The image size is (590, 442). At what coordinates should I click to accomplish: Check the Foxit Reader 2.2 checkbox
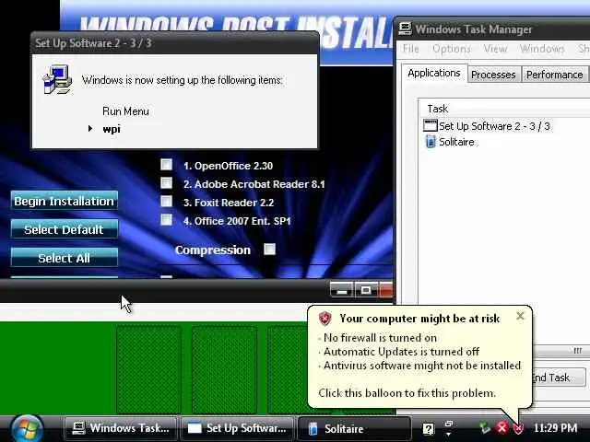pyautogui.click(x=166, y=202)
